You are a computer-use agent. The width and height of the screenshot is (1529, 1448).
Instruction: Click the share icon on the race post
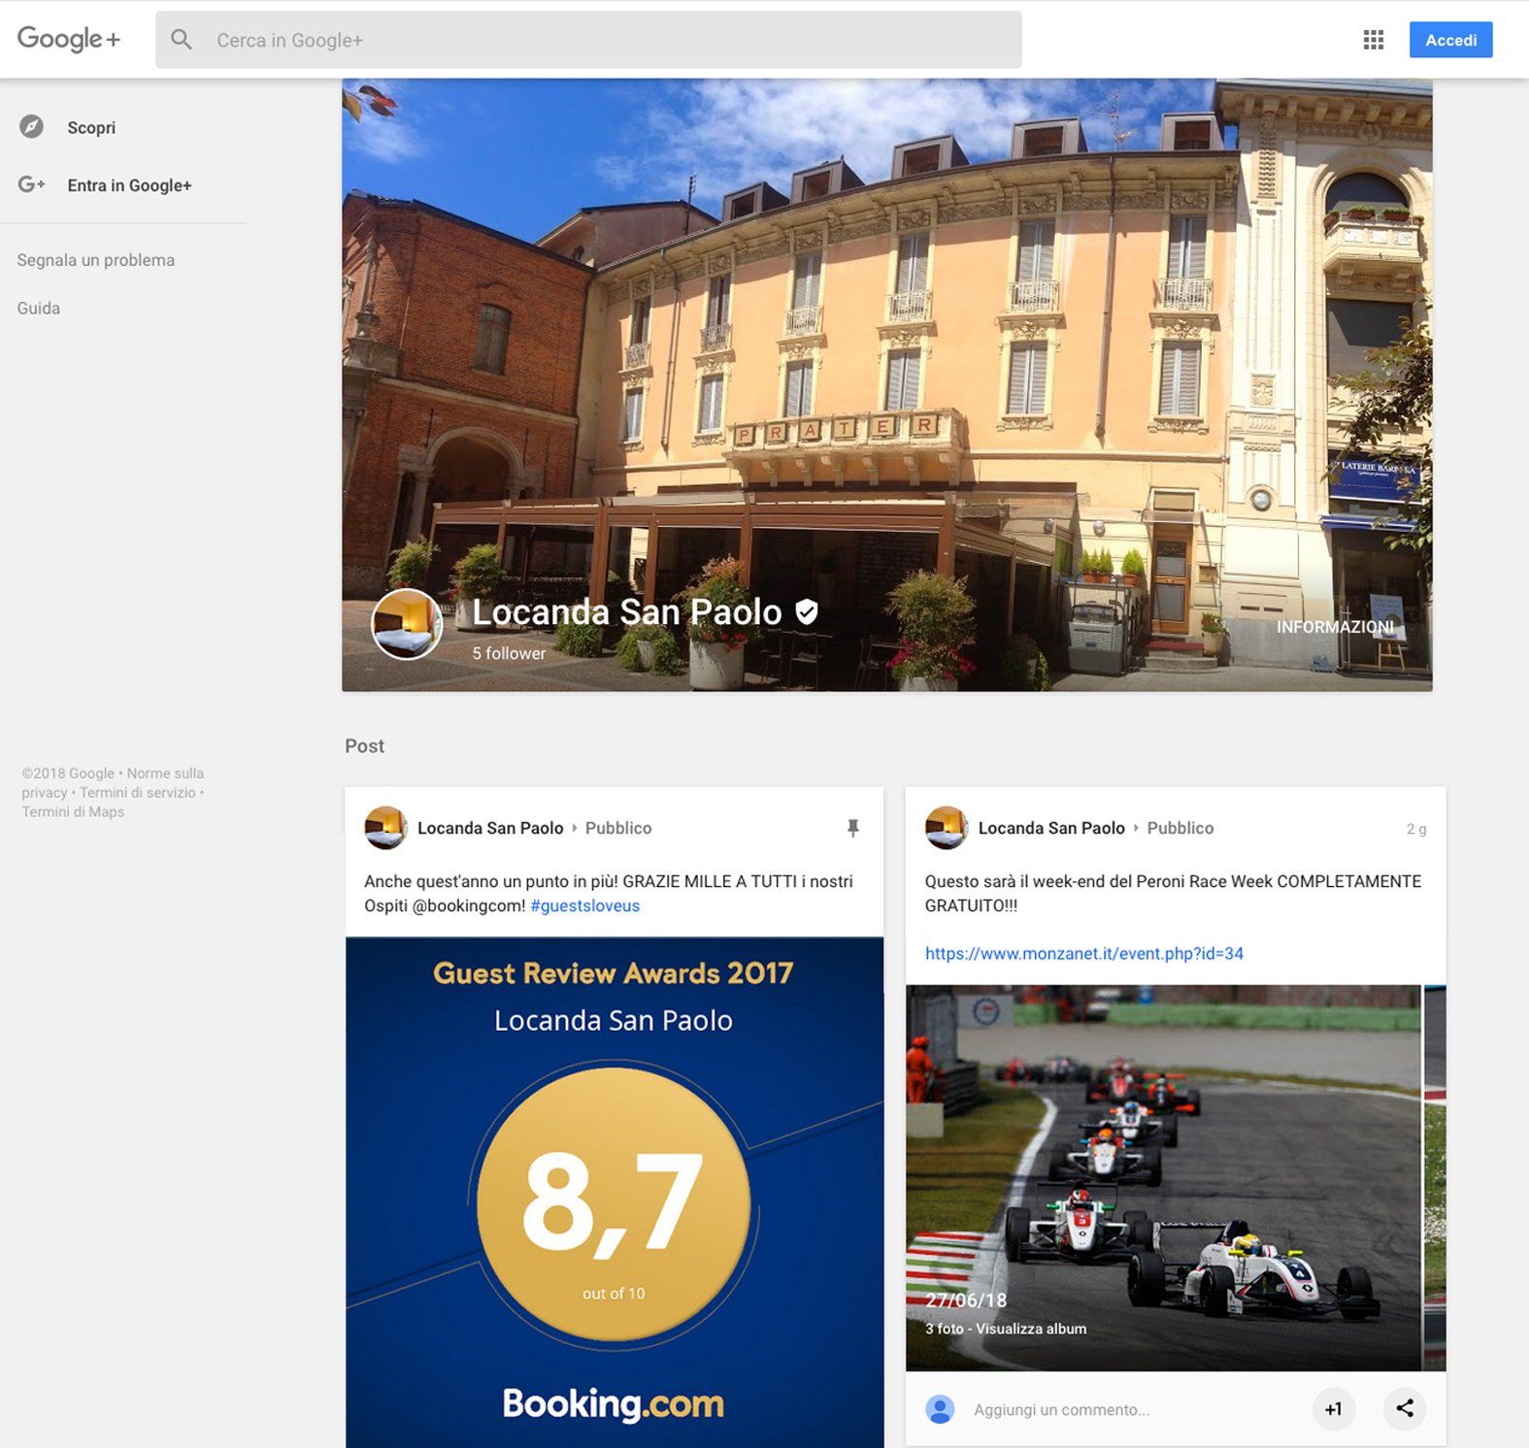(1405, 1408)
